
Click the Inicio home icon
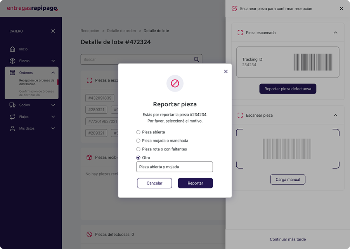click(x=12, y=49)
